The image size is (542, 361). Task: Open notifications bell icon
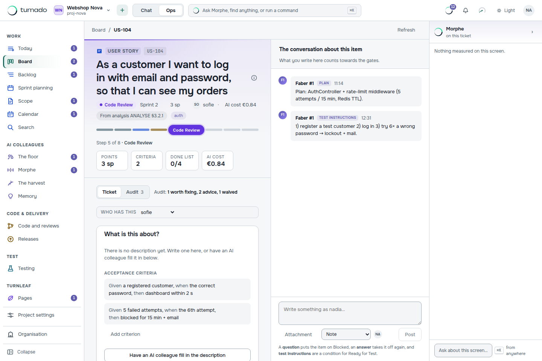pos(466,11)
